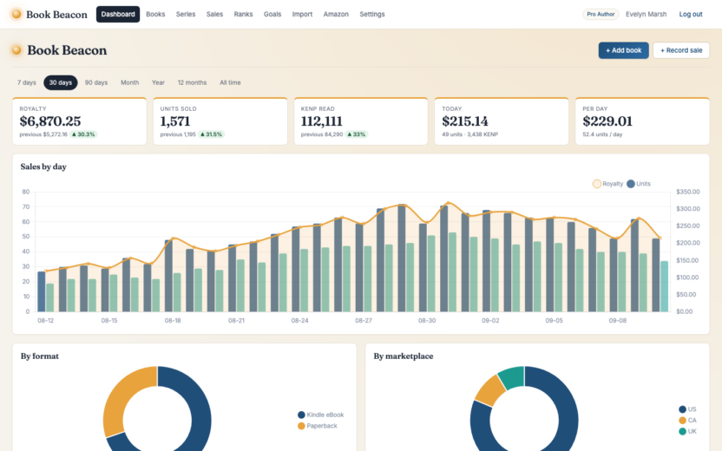Click the 30.3% royalty change badge
The width and height of the screenshot is (722, 451).
coord(83,134)
